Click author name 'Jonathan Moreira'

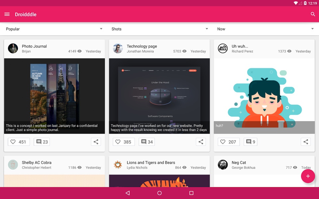140,51
